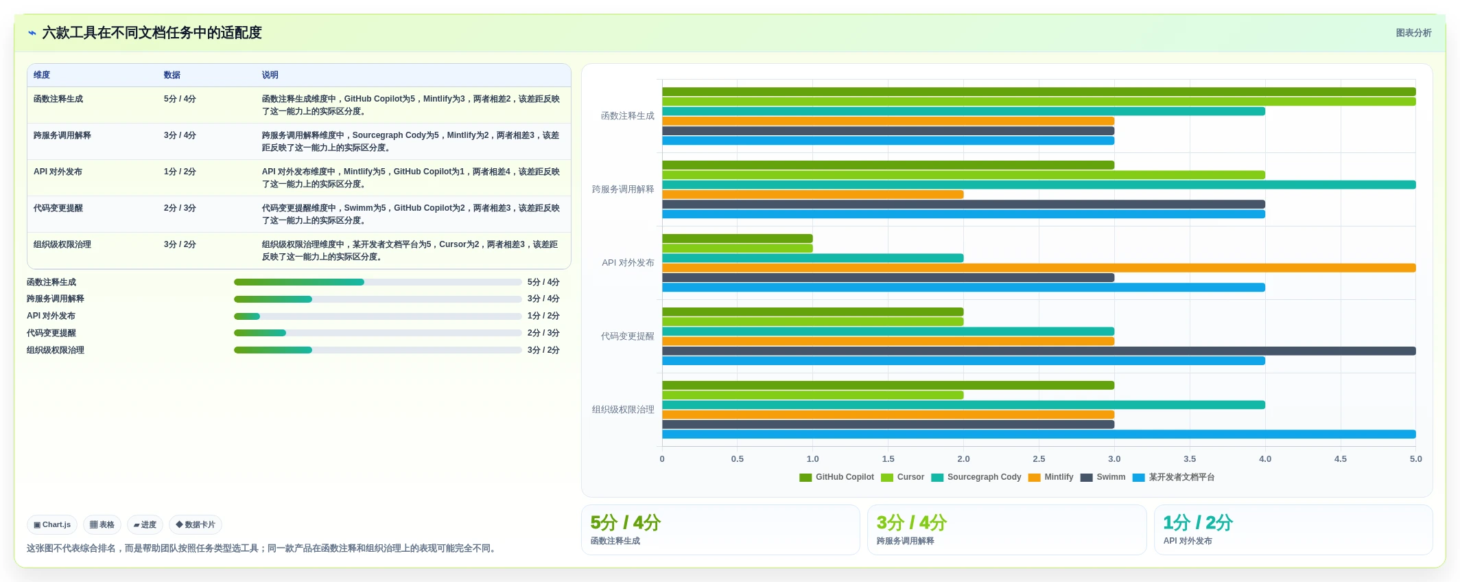Image resolution: width=1460 pixels, height=582 pixels.
Task: Click the 维度 column header
Action: coord(42,75)
